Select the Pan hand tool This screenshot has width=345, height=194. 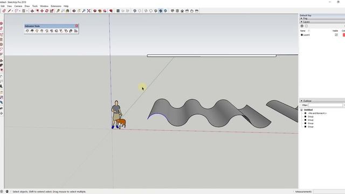(79, 11)
